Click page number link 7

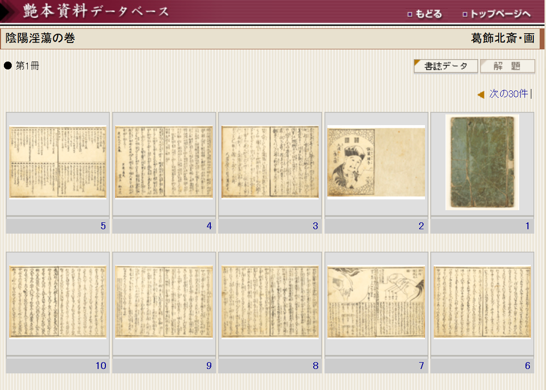[421, 366]
